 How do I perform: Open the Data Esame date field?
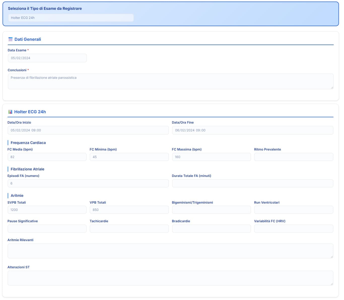pyautogui.click(x=47, y=58)
